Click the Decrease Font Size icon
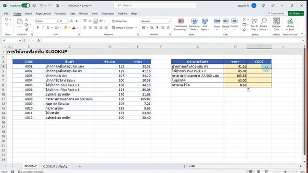The width and height of the screenshot is (308, 173). [77, 21]
